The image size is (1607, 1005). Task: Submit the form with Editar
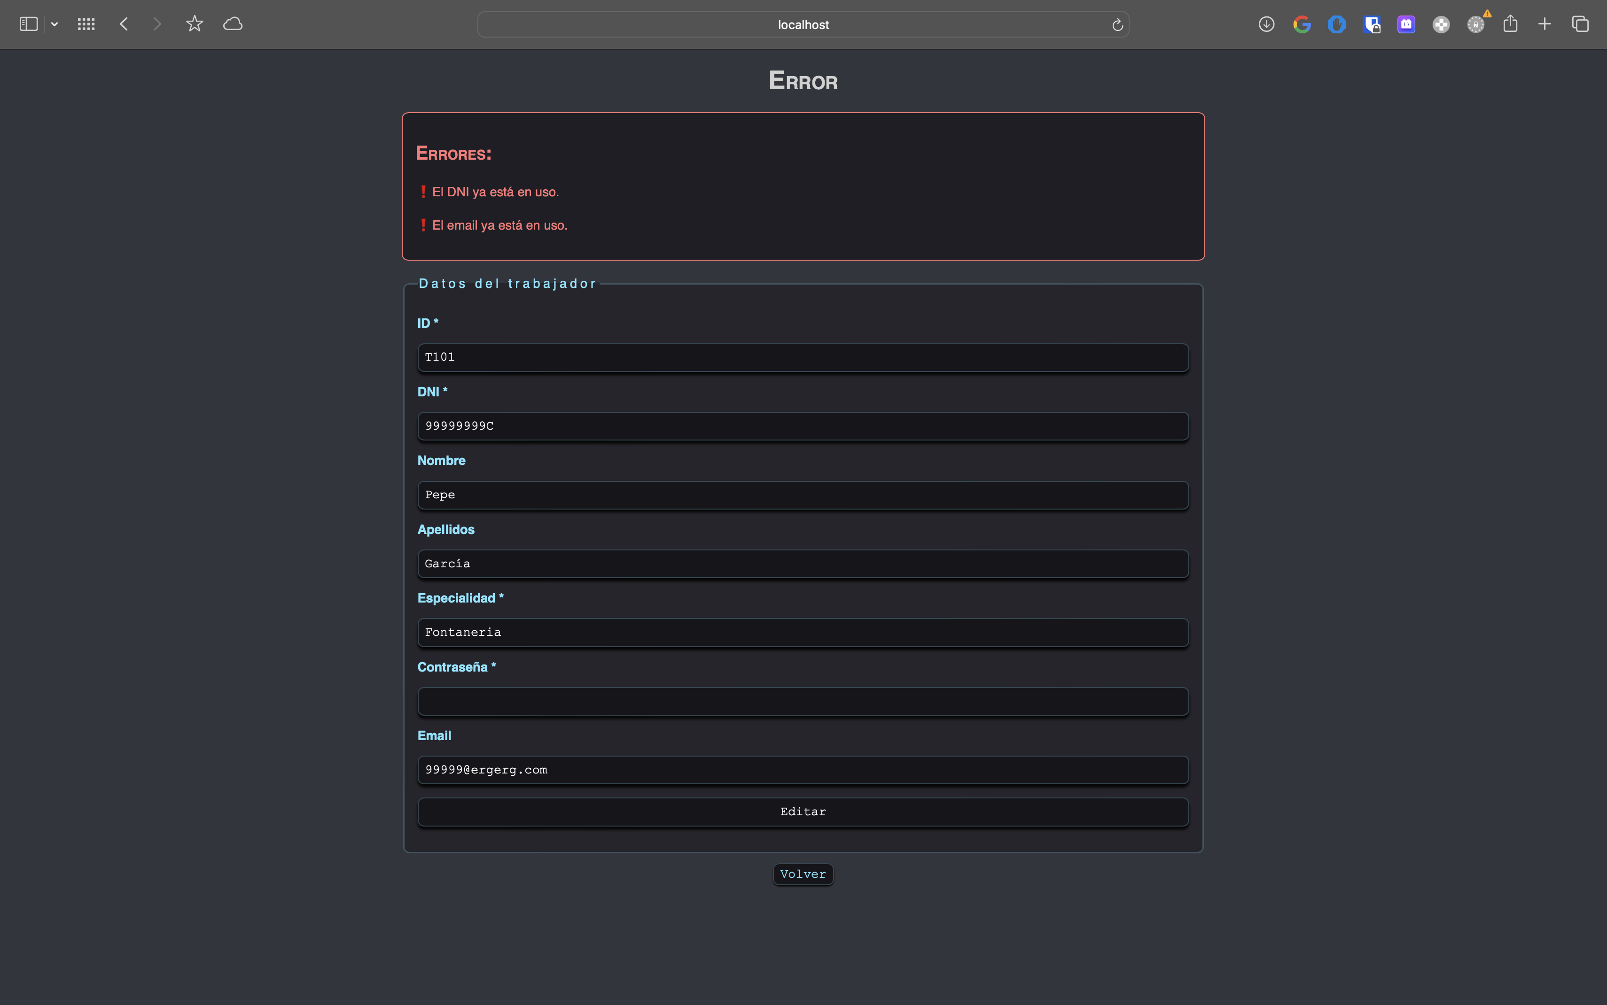(803, 812)
